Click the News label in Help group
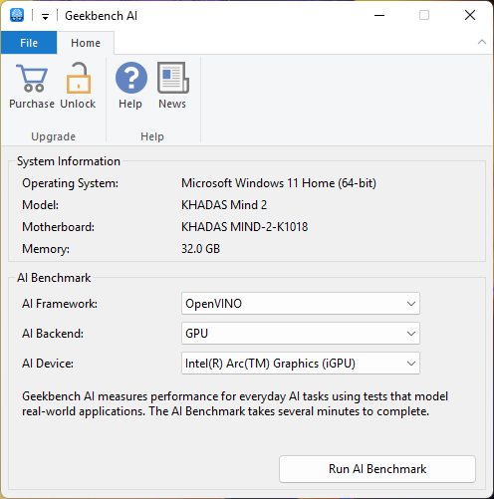The image size is (494, 499). pyautogui.click(x=172, y=104)
